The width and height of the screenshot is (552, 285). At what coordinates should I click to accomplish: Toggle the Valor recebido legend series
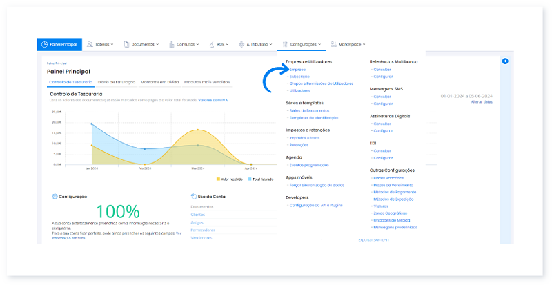tap(230, 179)
